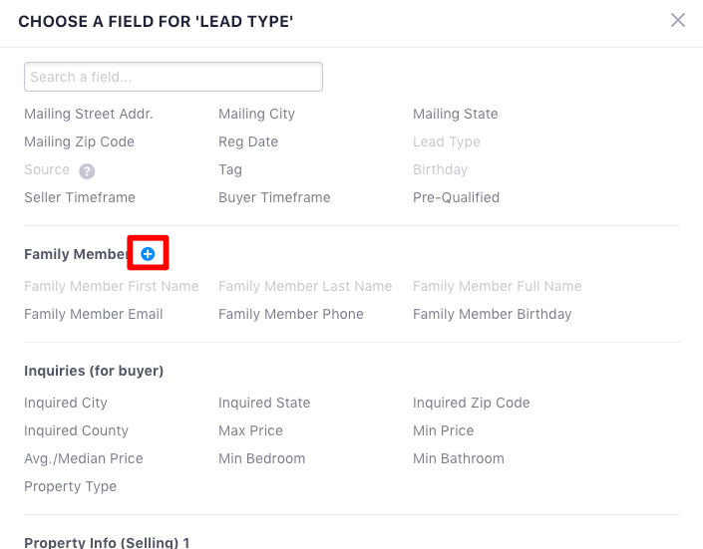Select the Mailing Street Addr. field
Screen dimensions: 703x549
(x=89, y=114)
